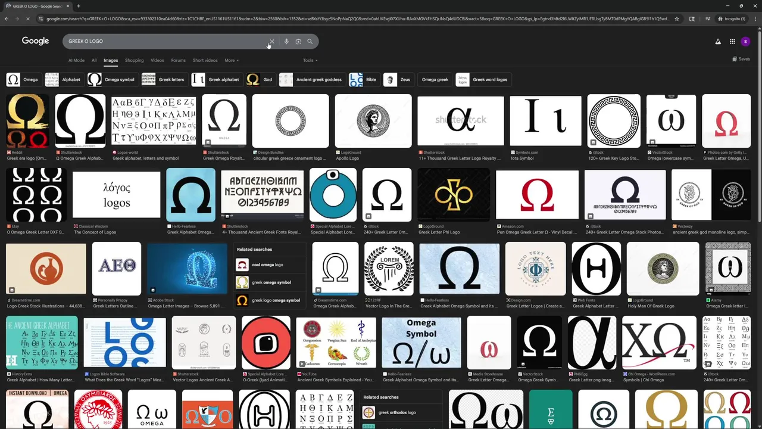Screen dimensions: 762x429
Task: Open the Iota Symbol image thumbnail
Action: (x=545, y=121)
